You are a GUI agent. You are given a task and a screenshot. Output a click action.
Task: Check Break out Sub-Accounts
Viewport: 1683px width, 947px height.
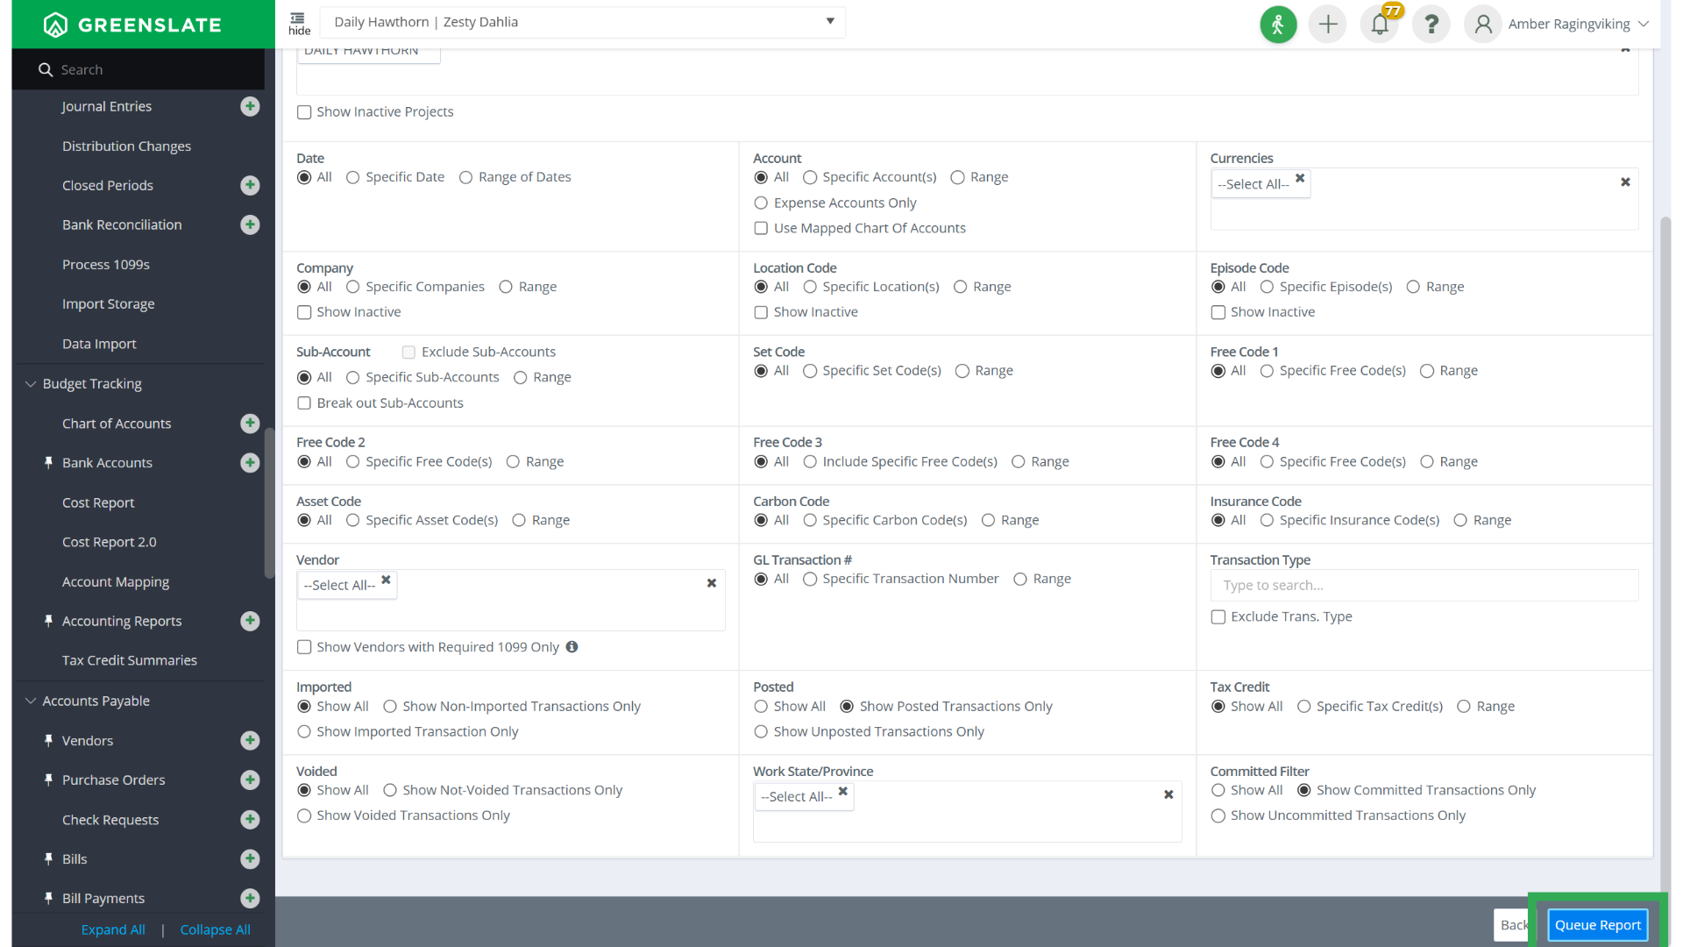click(x=304, y=403)
